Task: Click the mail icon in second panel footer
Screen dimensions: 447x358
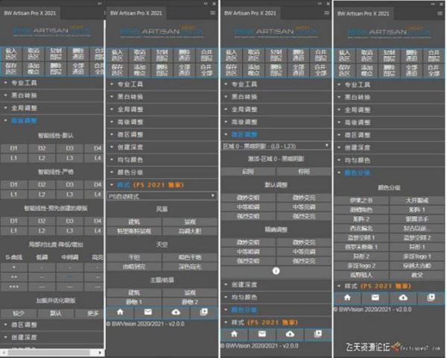Action: coord(146,313)
